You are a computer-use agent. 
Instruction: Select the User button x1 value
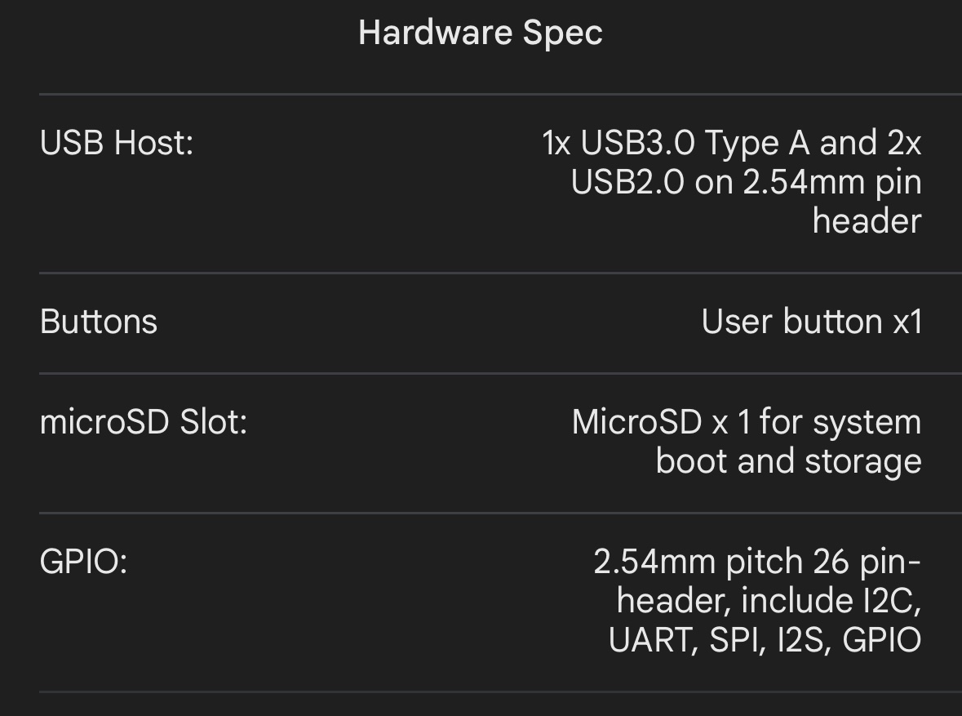click(x=812, y=321)
